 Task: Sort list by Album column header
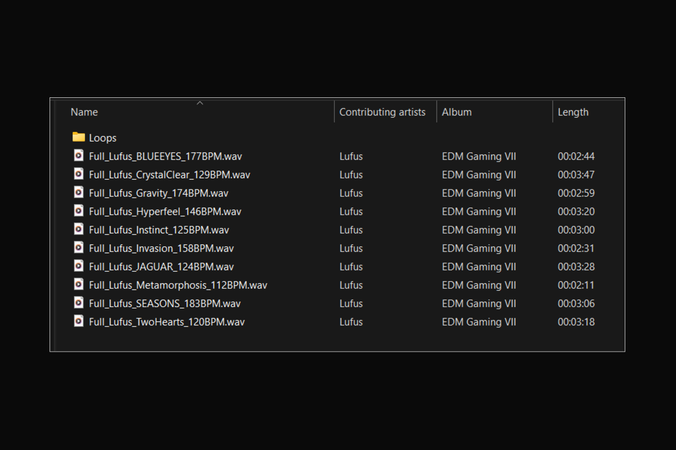456,112
